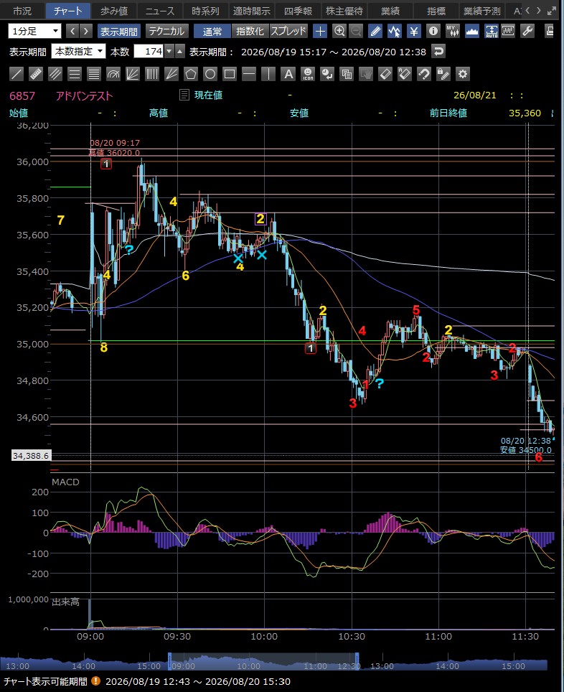Select the vertical line drawing tool
Image resolution: width=564 pixels, height=692 pixels.
point(268,74)
